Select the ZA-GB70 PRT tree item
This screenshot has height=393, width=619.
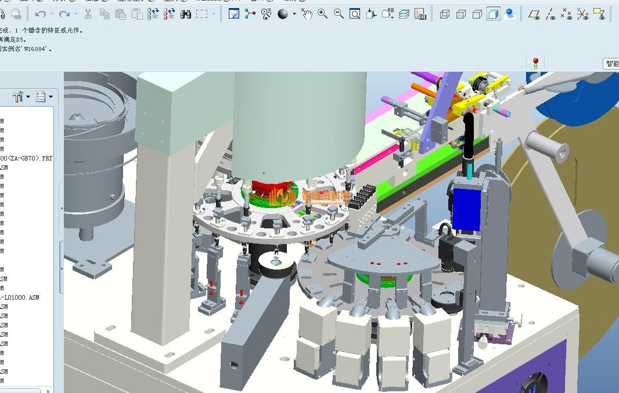pyautogui.click(x=26, y=158)
